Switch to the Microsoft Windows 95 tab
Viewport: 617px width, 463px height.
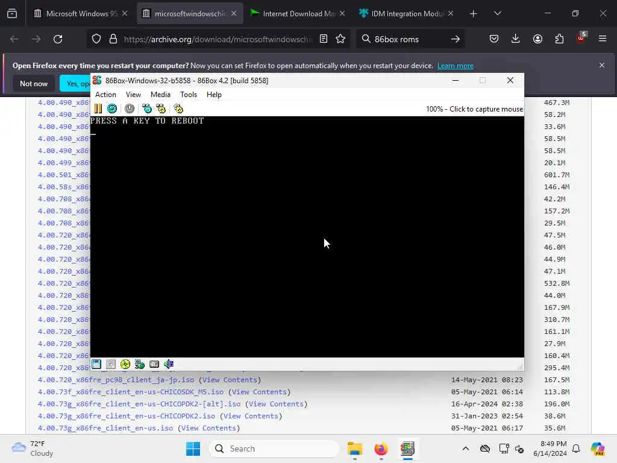[x=81, y=14]
